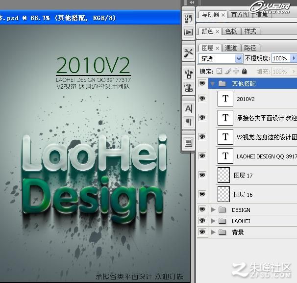Select the LAOHEI group name

pos(241,221)
